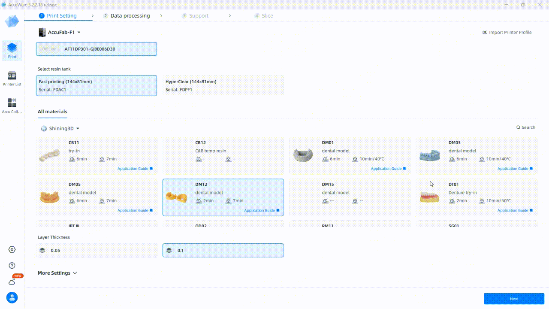Click the DM01 dental model thumbnail
The image size is (549, 309).
click(x=303, y=155)
